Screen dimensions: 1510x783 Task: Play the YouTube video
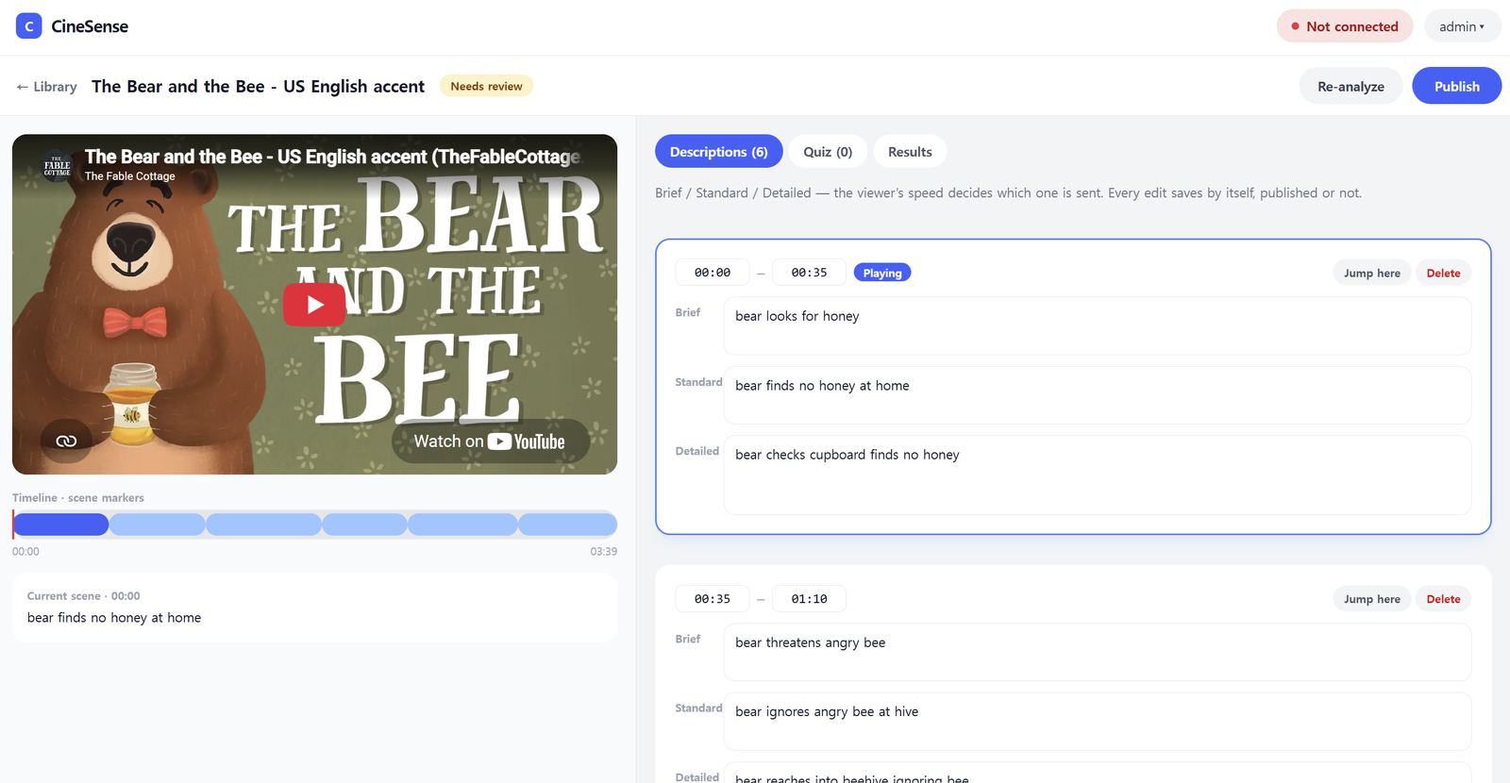pyautogui.click(x=314, y=305)
